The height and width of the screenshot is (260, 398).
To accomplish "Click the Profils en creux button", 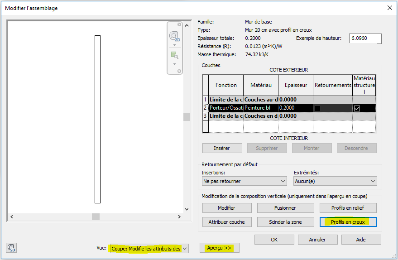I will point(348,222).
